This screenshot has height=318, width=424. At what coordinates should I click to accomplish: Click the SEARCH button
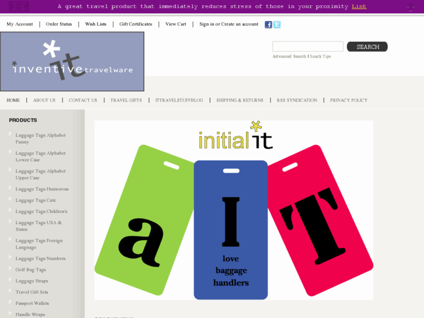[x=367, y=47]
